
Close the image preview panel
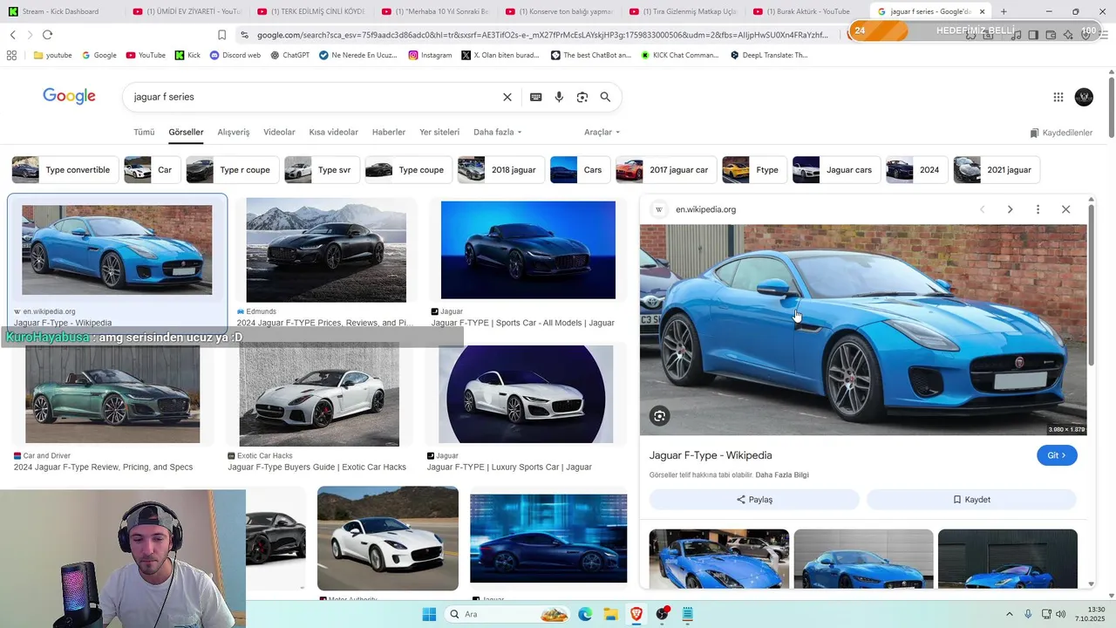point(1065,209)
